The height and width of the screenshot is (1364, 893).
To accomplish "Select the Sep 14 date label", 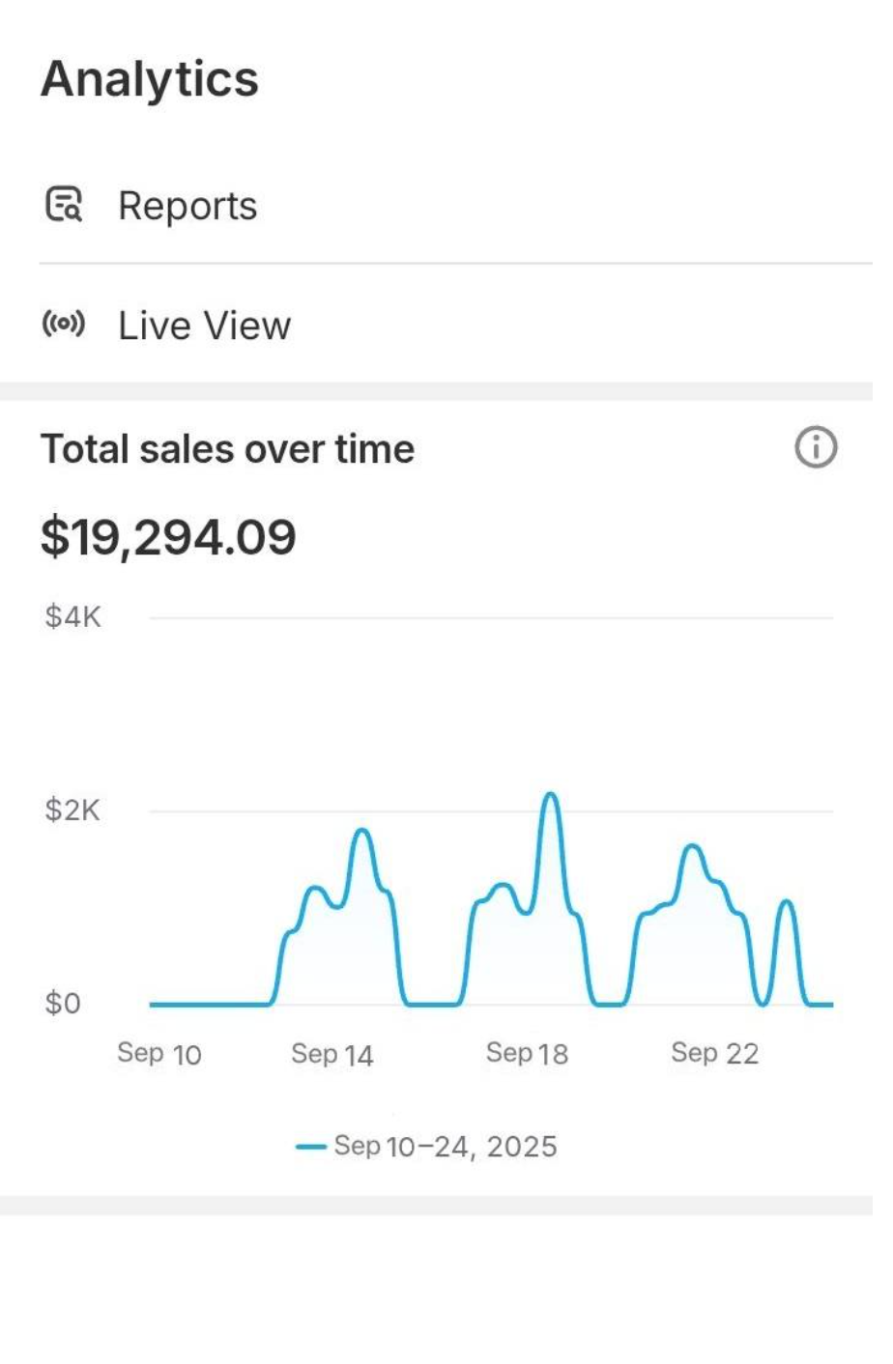I will pyautogui.click(x=332, y=1053).
